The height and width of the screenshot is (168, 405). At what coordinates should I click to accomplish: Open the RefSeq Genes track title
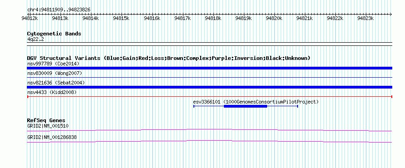46,121
